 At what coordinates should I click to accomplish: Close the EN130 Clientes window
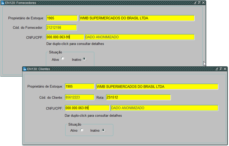pos(225,69)
